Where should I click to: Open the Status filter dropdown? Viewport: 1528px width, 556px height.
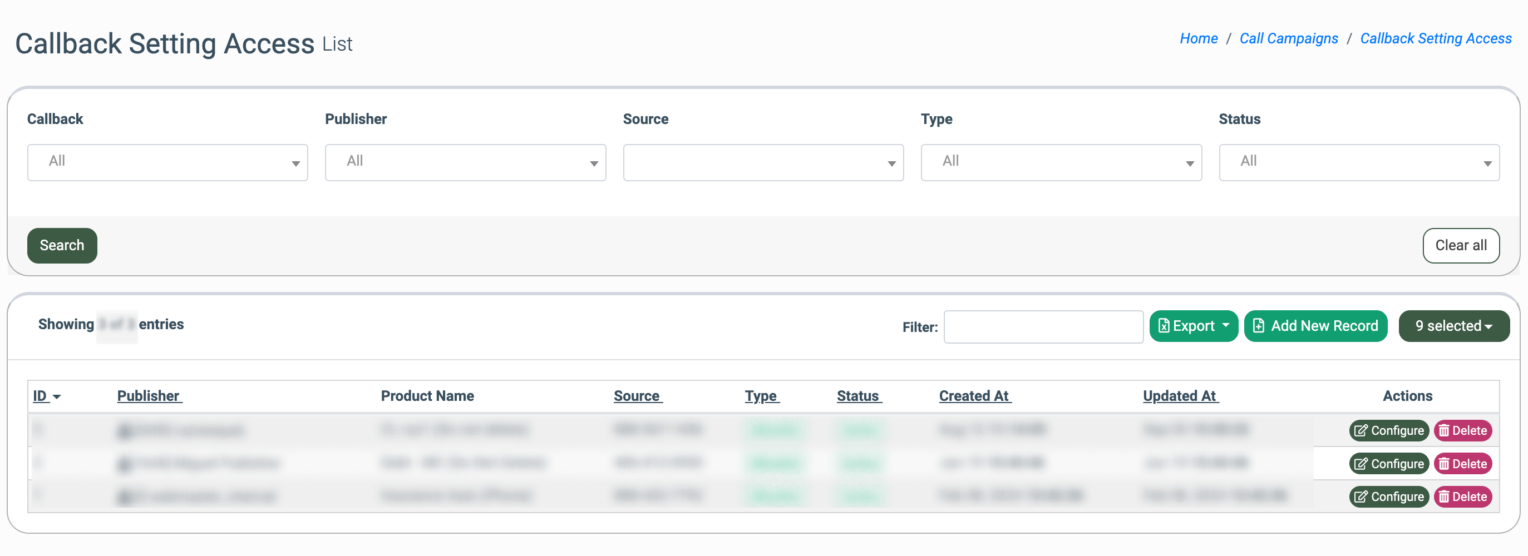[x=1358, y=162]
